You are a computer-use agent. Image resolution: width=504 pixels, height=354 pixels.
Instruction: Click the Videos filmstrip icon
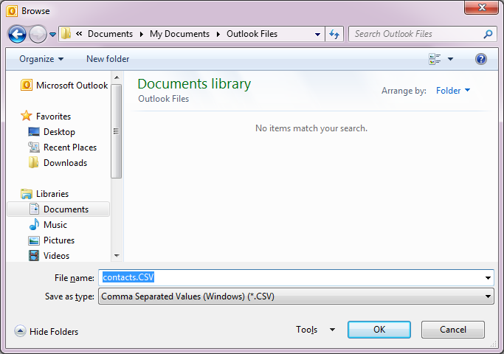coord(34,256)
